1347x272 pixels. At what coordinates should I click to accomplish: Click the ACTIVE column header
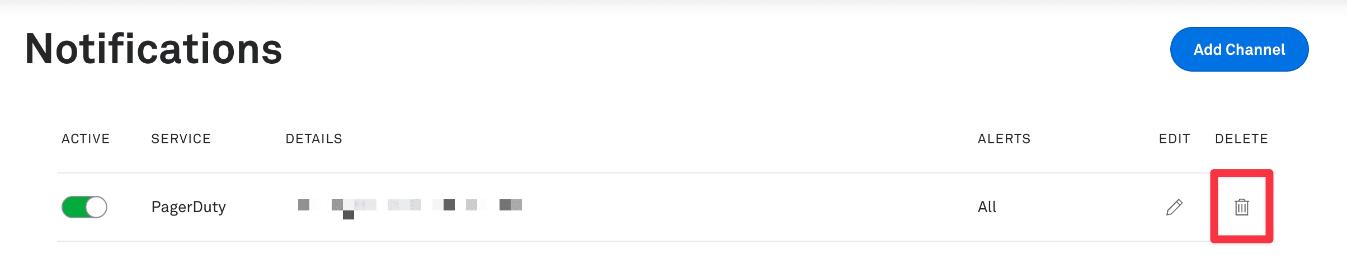click(86, 139)
